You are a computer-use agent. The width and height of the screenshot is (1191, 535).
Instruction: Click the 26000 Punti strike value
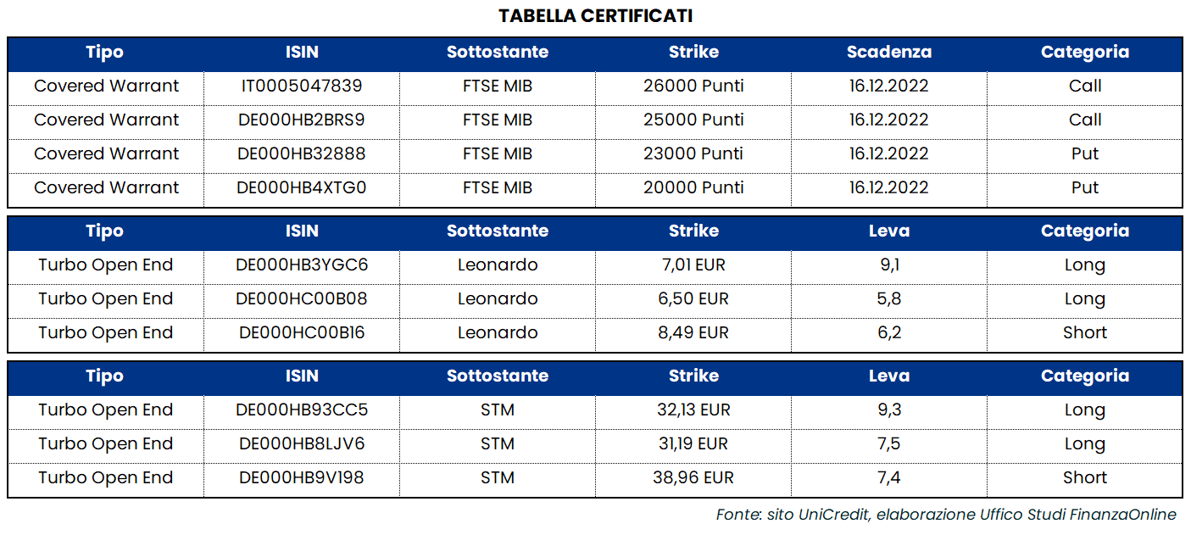(x=693, y=86)
